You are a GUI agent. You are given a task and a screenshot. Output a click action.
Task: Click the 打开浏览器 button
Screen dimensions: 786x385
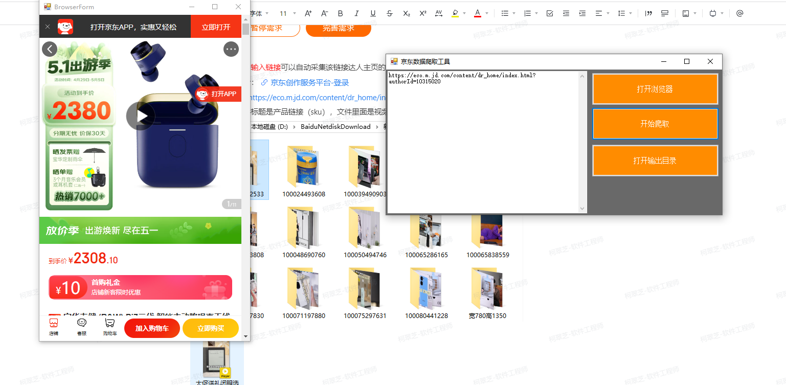click(x=655, y=89)
